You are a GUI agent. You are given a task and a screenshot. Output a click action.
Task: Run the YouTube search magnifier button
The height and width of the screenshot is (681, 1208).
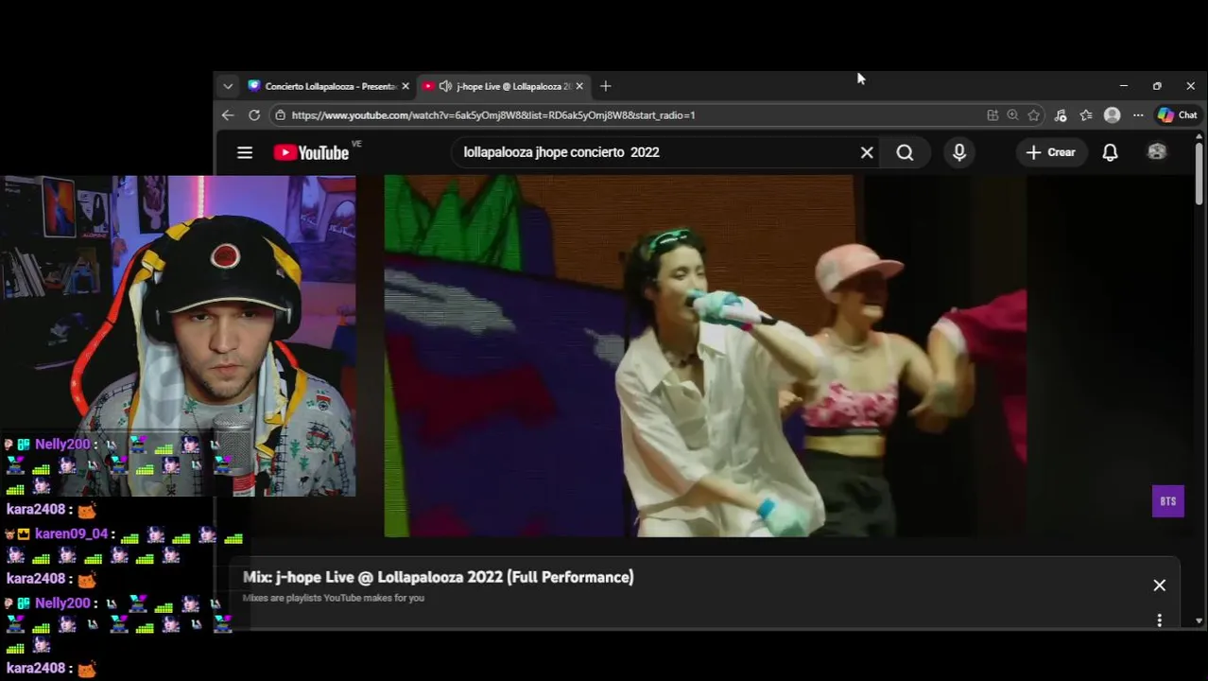[x=906, y=152]
